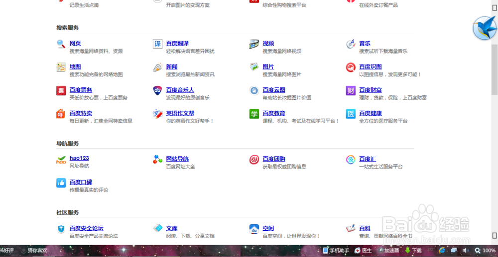Image resolution: width=498 pixels, height=257 pixels.
Task: Click the picture icon beside 图片
Action: click(x=254, y=67)
